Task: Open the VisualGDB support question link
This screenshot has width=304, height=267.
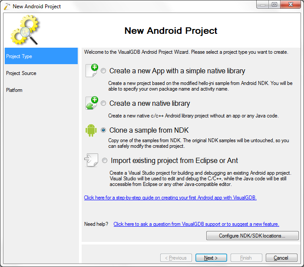Action: (x=196, y=224)
